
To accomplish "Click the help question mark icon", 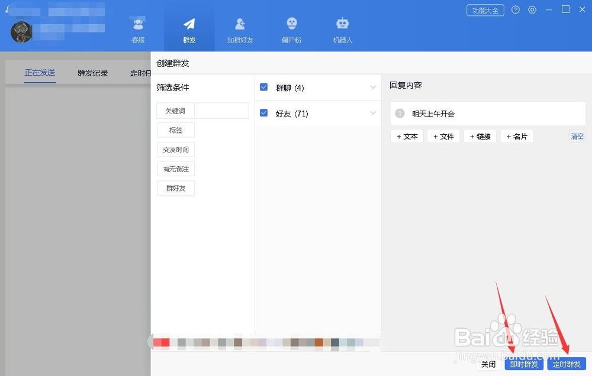I will [x=516, y=10].
